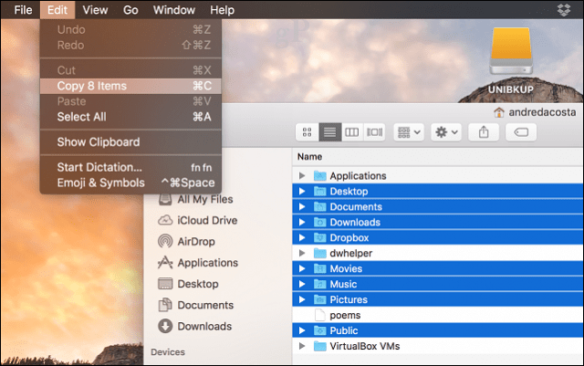Expand the Pictures folder row

tap(302, 299)
